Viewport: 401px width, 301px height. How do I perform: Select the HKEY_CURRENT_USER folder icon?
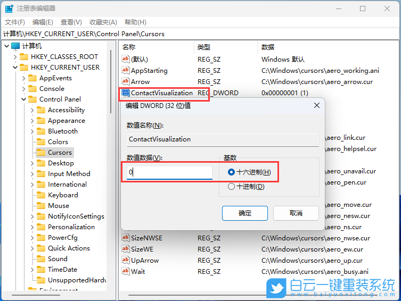[x=24, y=68]
